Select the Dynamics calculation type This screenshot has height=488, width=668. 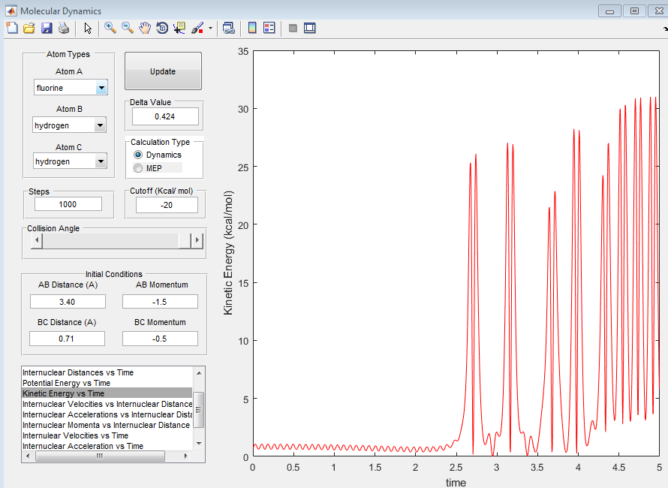pyautogui.click(x=138, y=155)
